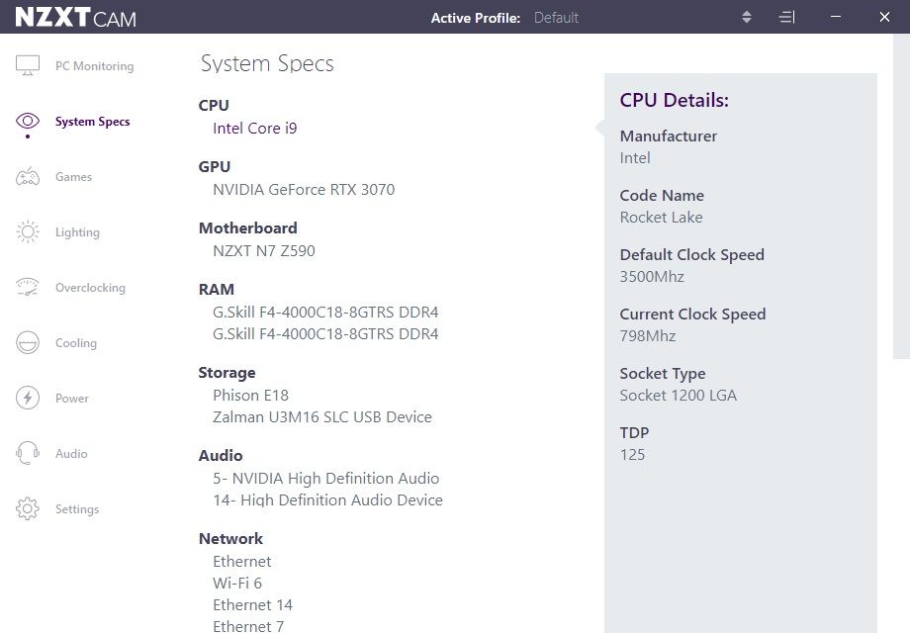910x633 pixels.
Task: Click the Socket 1200 LGA value
Action: pyautogui.click(x=678, y=395)
